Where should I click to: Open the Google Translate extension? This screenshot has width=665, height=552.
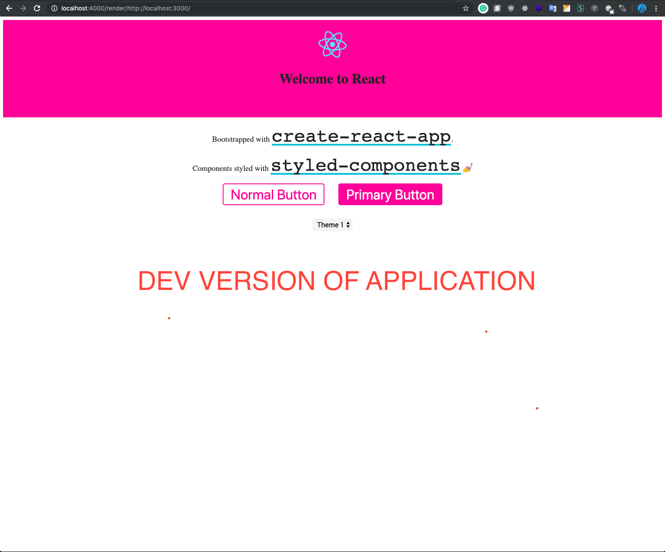pyautogui.click(x=552, y=8)
